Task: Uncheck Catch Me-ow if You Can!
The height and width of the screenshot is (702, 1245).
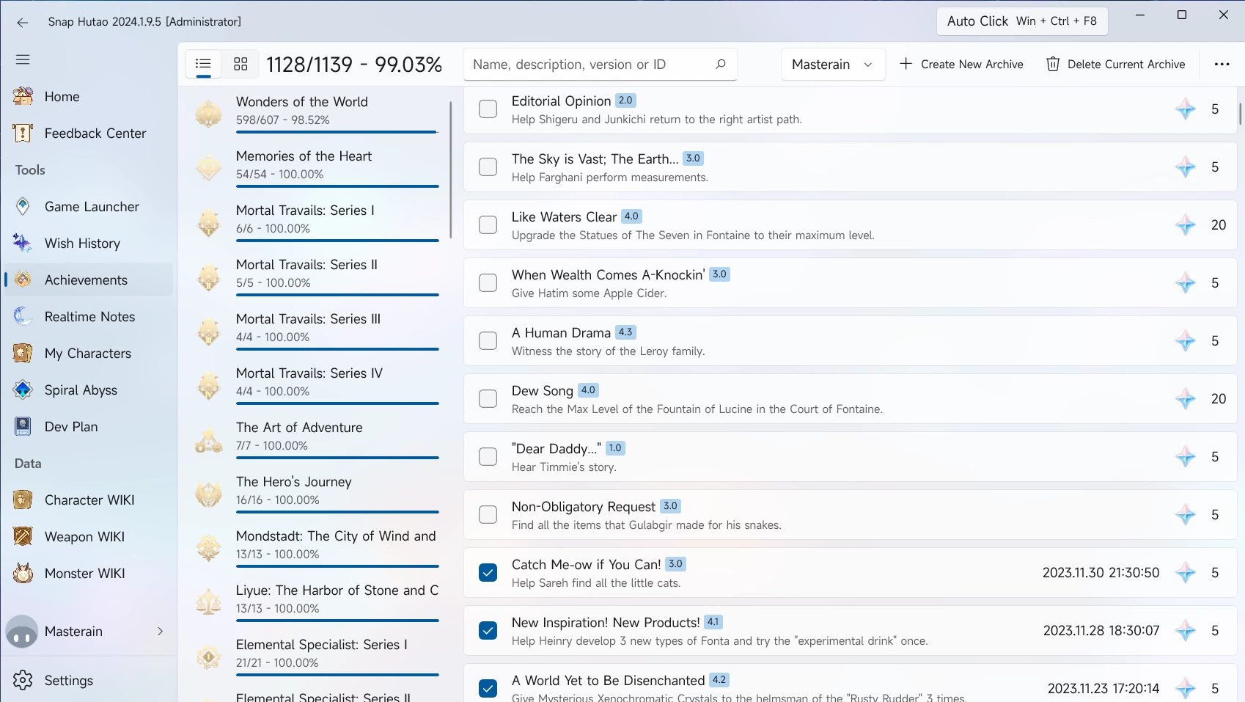Action: (488, 572)
